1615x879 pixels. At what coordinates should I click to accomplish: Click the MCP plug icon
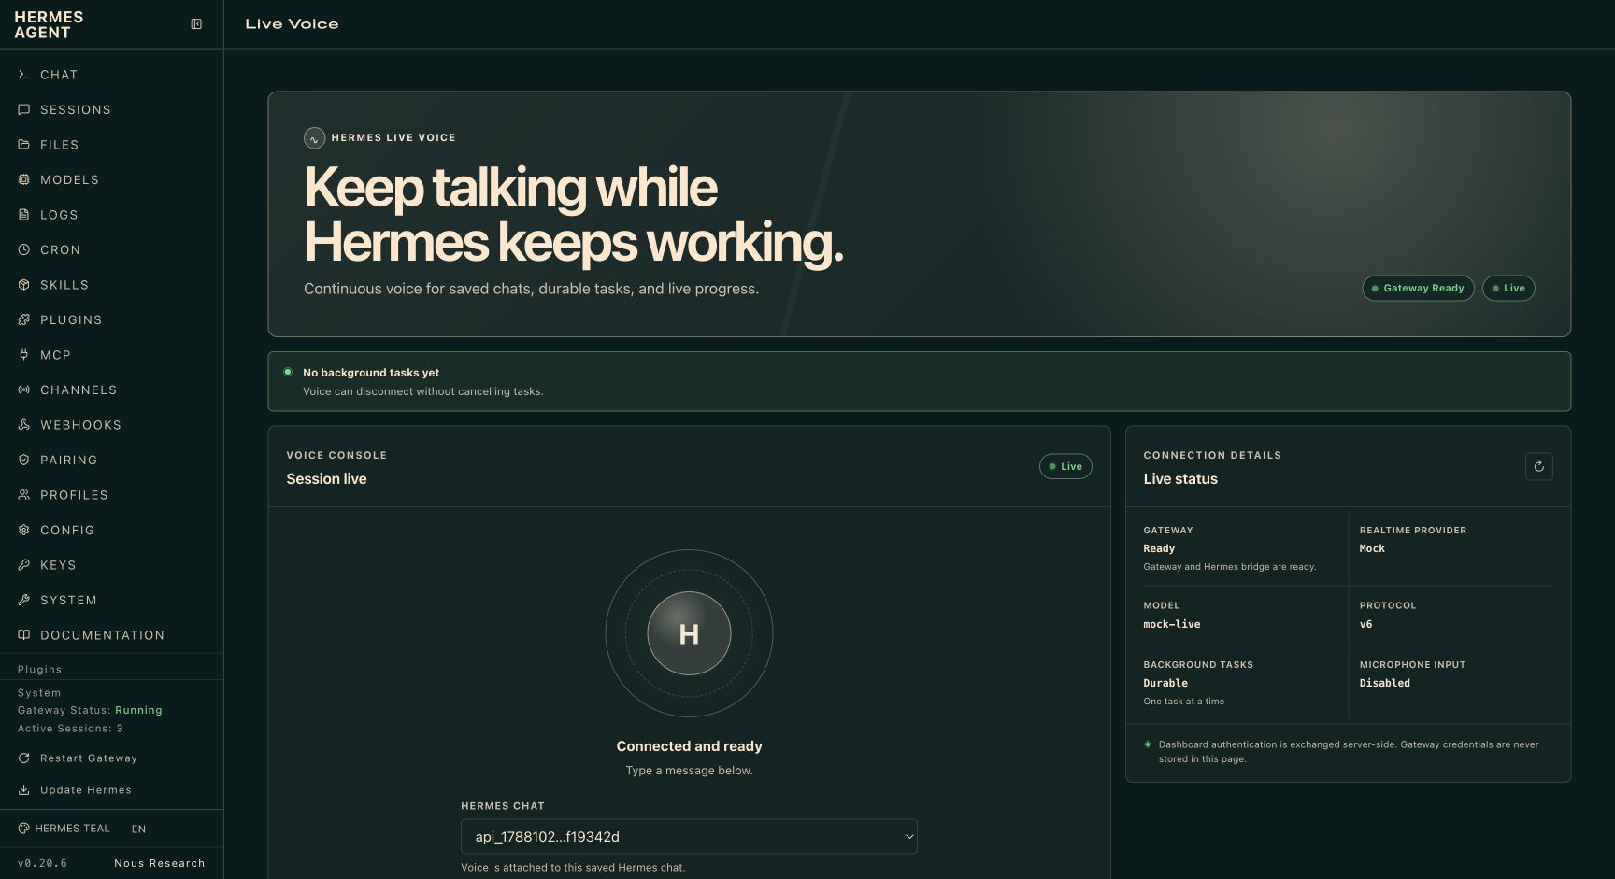pyautogui.click(x=23, y=355)
